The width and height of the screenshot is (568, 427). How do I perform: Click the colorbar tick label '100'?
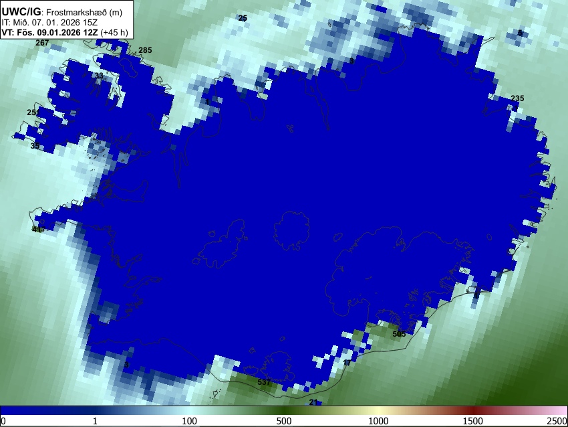[190, 421]
